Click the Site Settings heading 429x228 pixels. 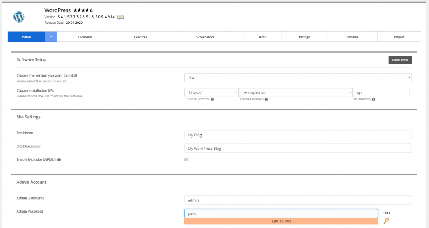(x=28, y=117)
